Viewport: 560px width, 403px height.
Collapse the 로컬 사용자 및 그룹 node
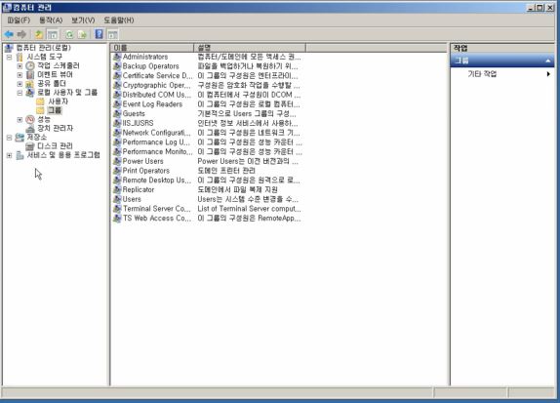20,93
